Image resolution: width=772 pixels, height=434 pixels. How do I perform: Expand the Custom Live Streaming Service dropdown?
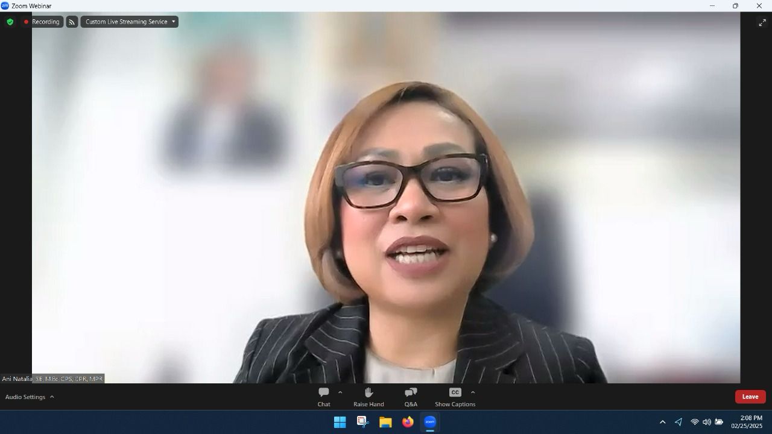(x=173, y=22)
